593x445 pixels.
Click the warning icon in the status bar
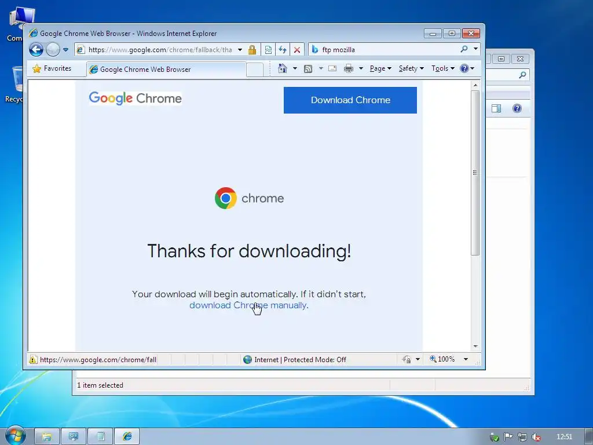coord(33,359)
